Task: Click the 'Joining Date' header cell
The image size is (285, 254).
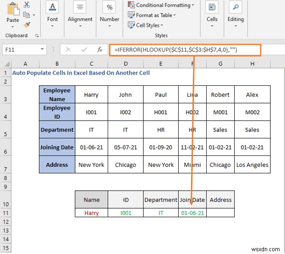Action: click(x=57, y=147)
